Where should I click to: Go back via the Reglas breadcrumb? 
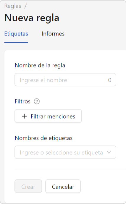(x=13, y=6)
